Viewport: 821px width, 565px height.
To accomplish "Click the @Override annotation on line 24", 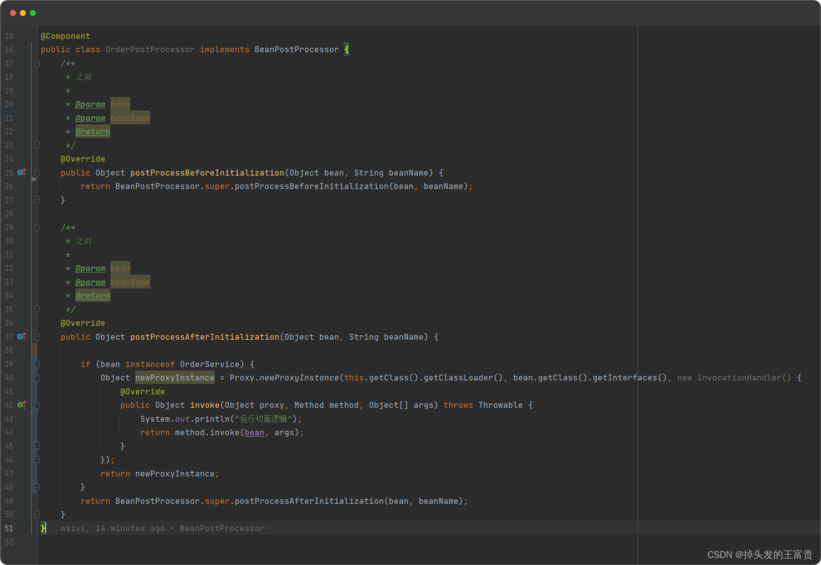I will click(x=83, y=159).
